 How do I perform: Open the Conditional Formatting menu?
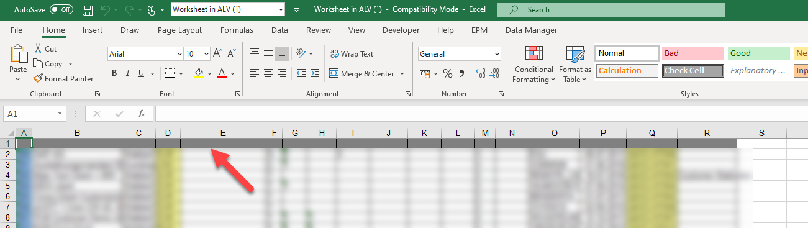[533, 65]
